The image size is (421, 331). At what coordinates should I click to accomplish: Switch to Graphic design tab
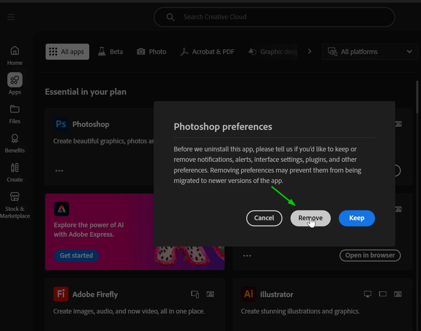coord(273,52)
